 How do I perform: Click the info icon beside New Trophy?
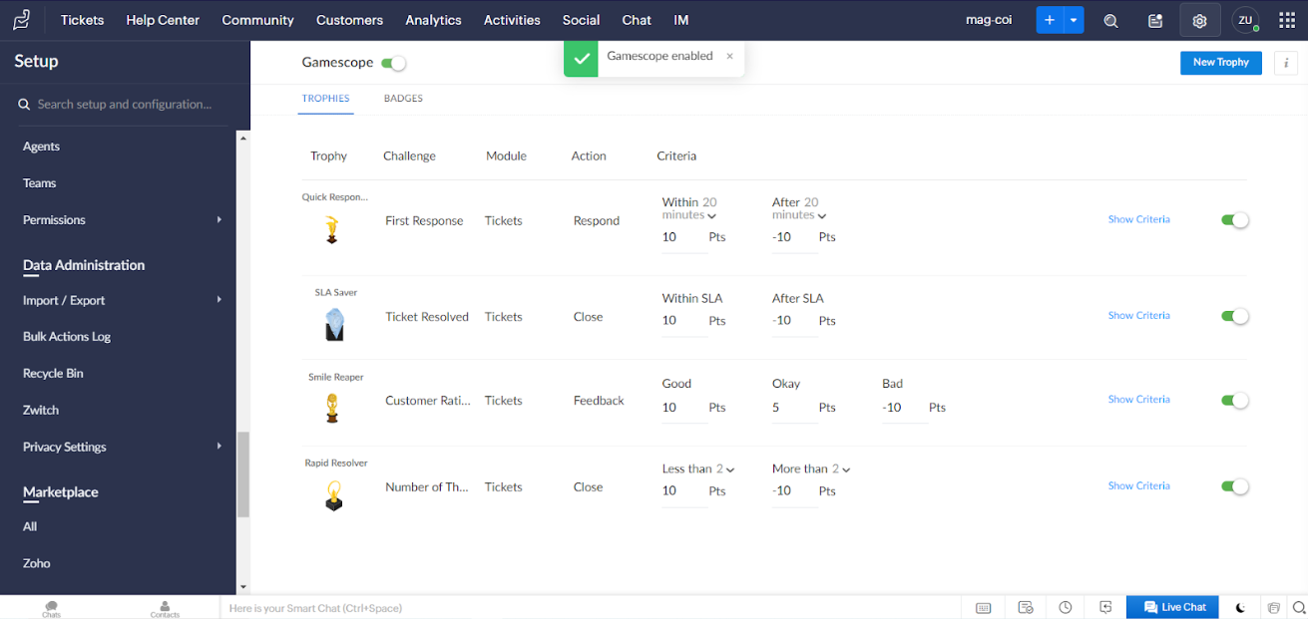pos(1286,63)
